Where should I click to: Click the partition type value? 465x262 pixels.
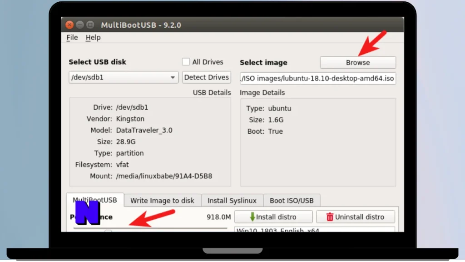click(130, 153)
